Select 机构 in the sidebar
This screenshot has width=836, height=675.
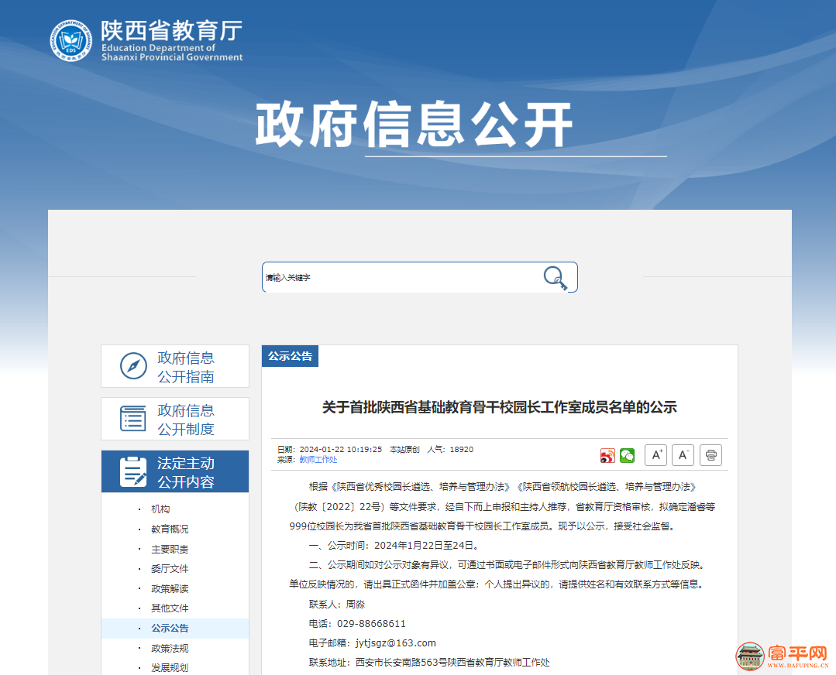(160, 509)
